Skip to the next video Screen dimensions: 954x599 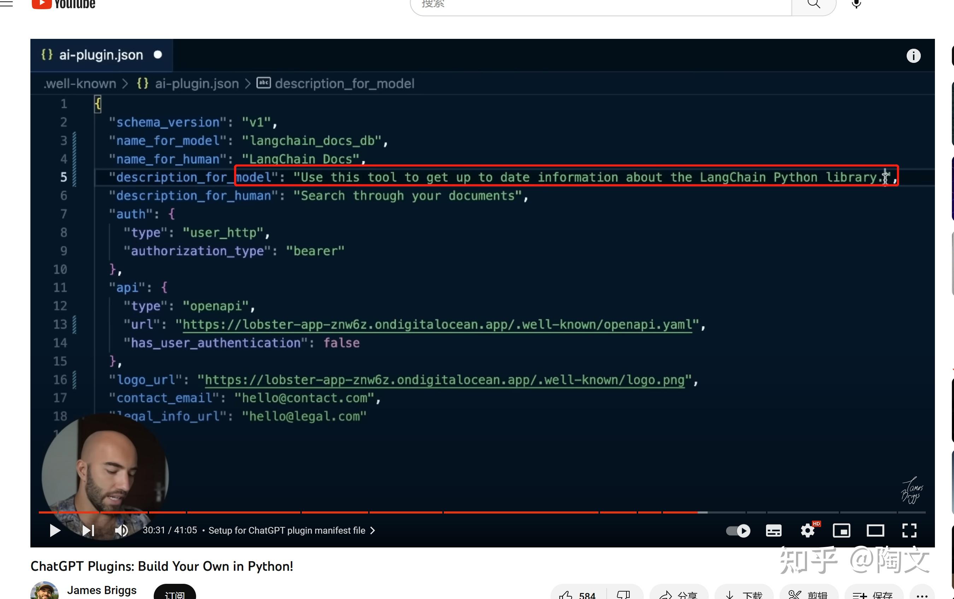88,530
